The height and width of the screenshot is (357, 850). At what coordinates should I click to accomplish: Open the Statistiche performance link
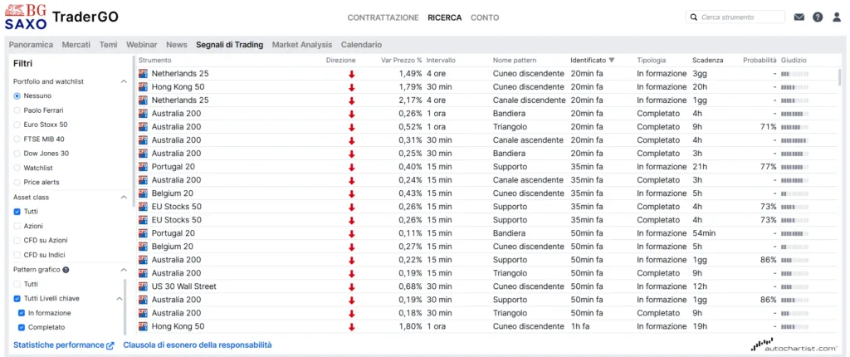[x=59, y=345]
